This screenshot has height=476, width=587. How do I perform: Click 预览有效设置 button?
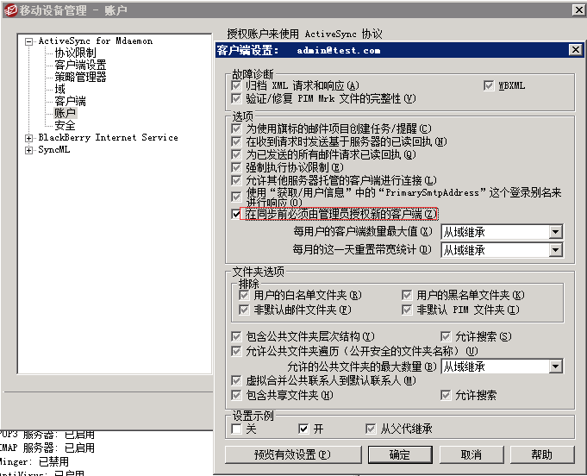coord(293,454)
